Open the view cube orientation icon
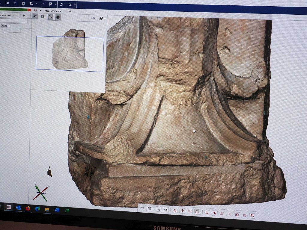The width and height of the screenshot is (307, 230). pos(101,18)
